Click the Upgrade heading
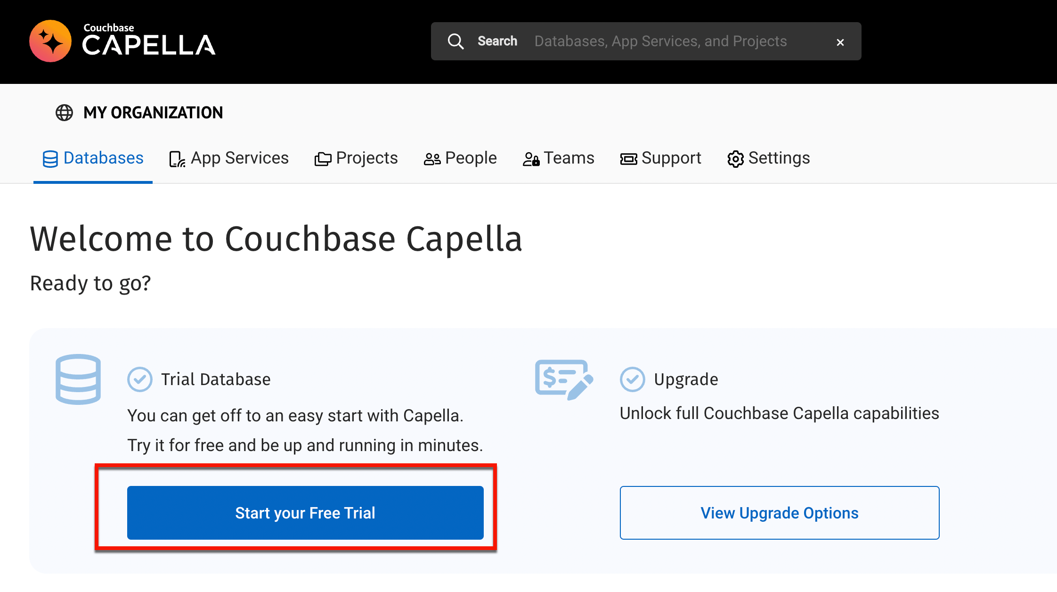Viewport: 1057px width, 592px height. point(686,379)
